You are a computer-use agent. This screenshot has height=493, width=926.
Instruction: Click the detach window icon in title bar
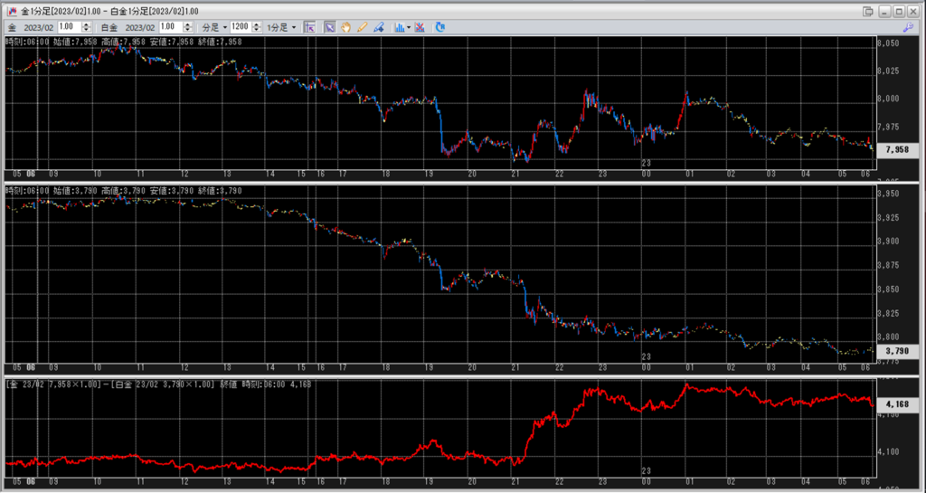pyautogui.click(x=868, y=11)
